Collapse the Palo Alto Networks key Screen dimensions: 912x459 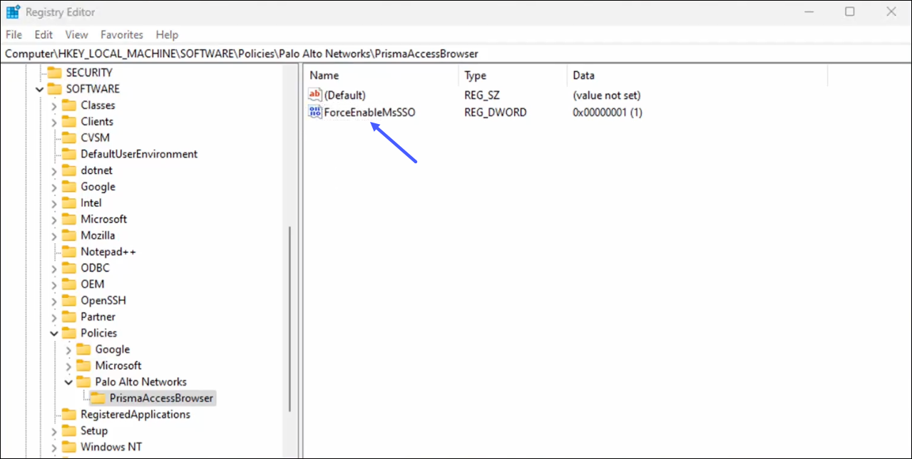68,382
